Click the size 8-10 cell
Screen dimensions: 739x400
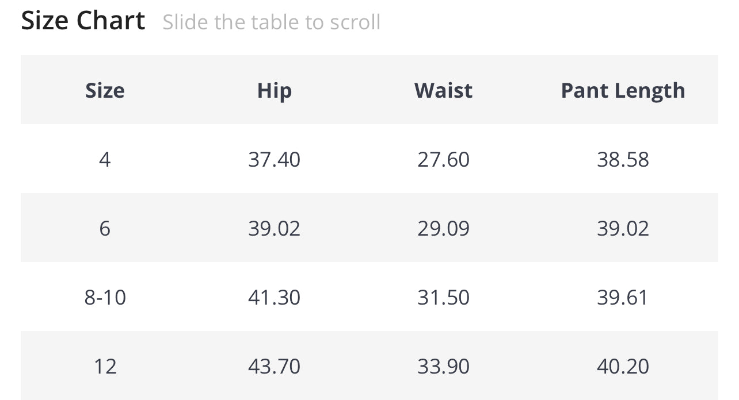pyautogui.click(x=105, y=297)
